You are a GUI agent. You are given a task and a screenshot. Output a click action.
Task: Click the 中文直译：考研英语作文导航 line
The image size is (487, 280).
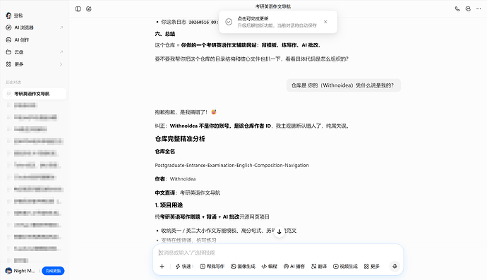(x=187, y=193)
